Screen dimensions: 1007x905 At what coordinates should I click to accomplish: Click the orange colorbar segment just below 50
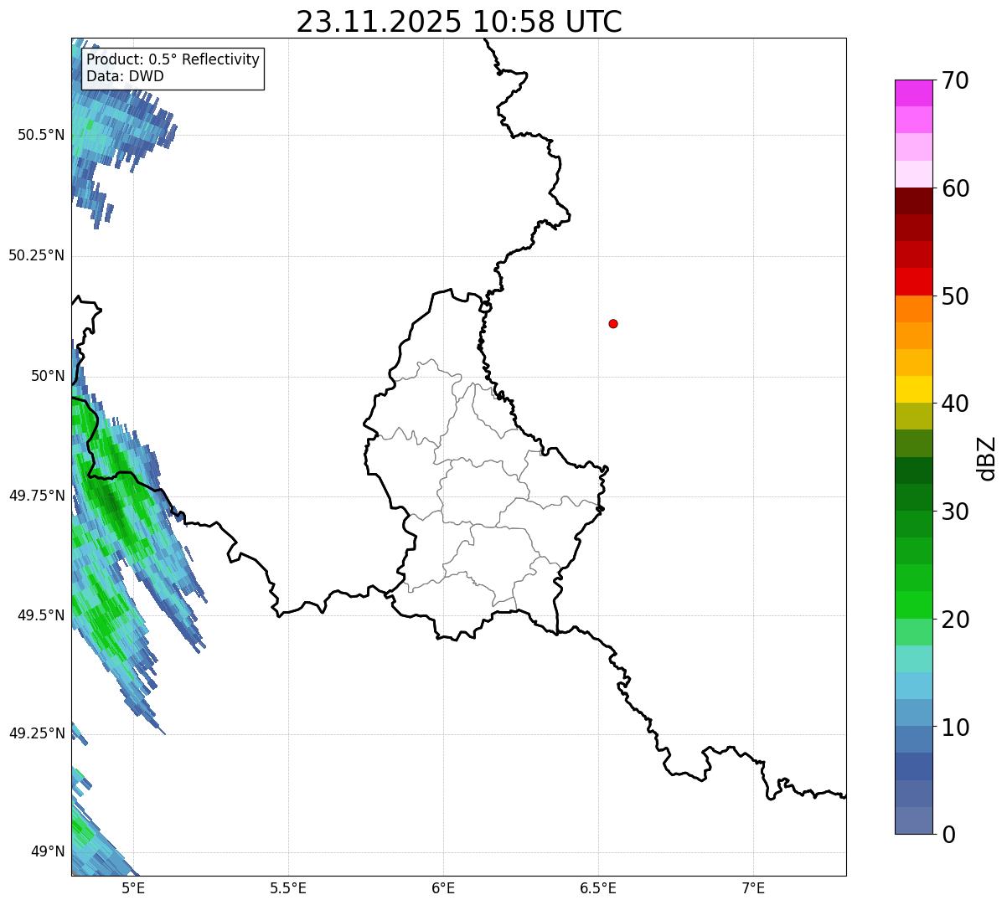coord(913,309)
